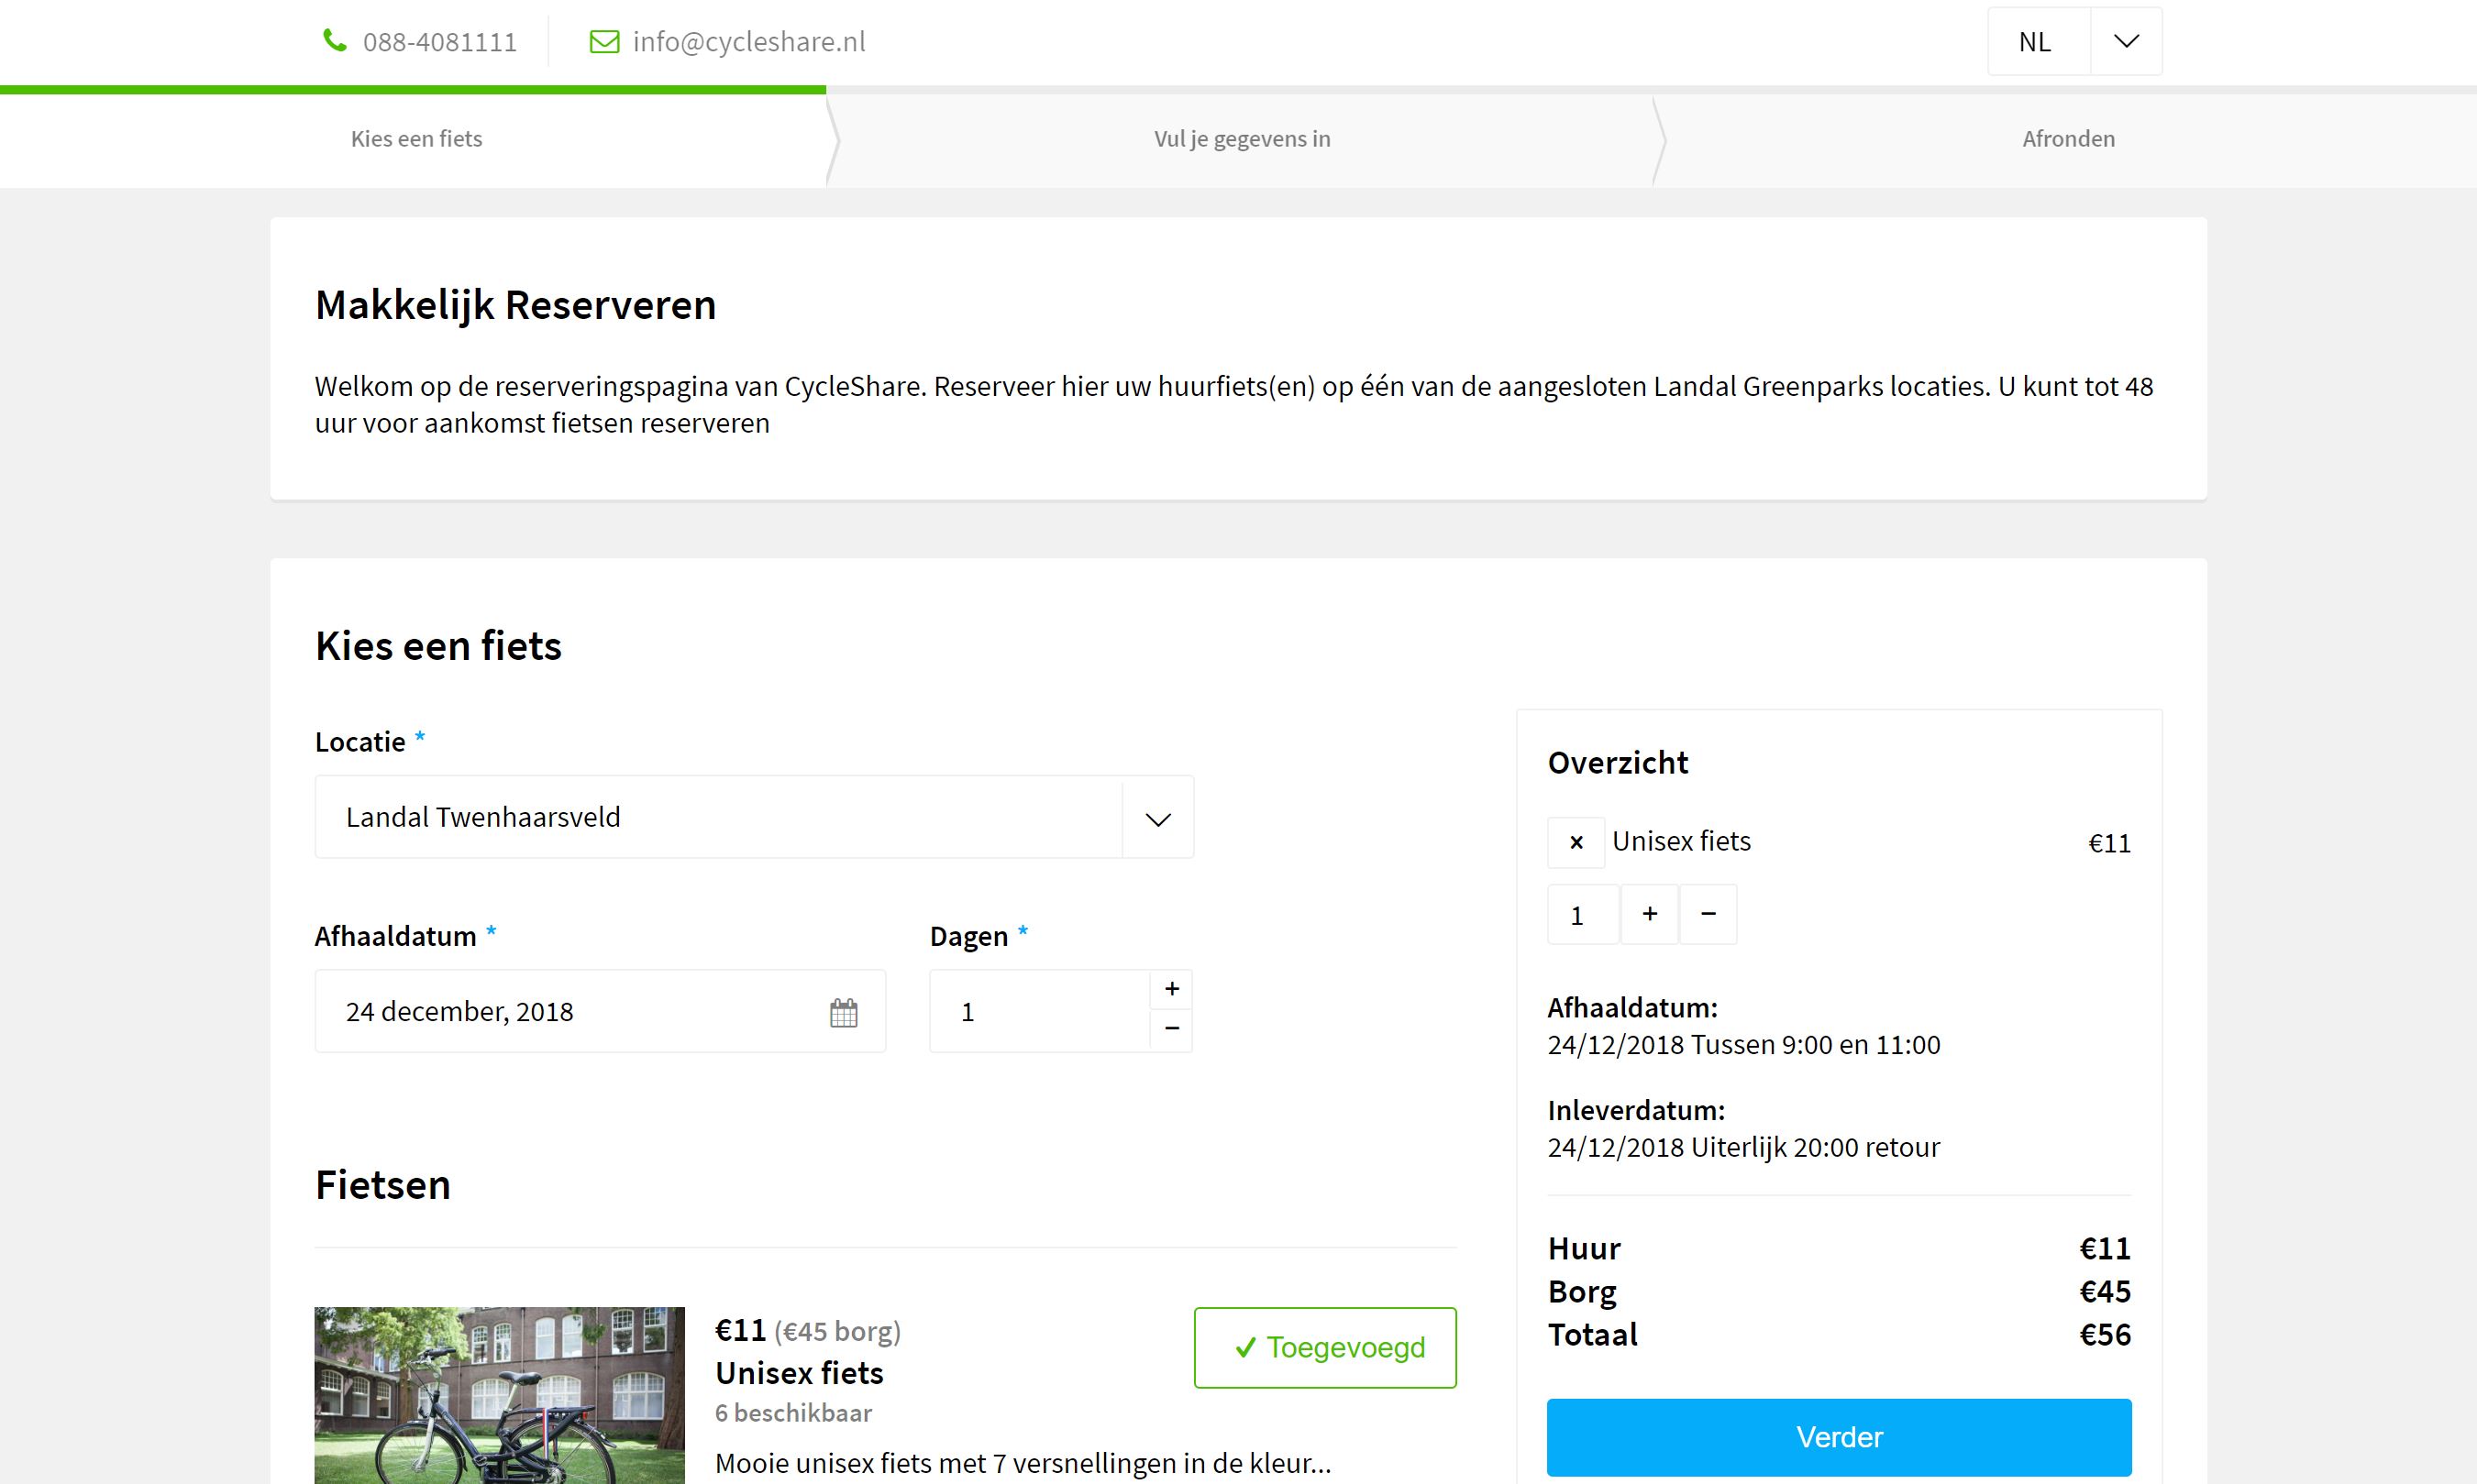
Task: Click the envelope email icon
Action: coord(604,41)
